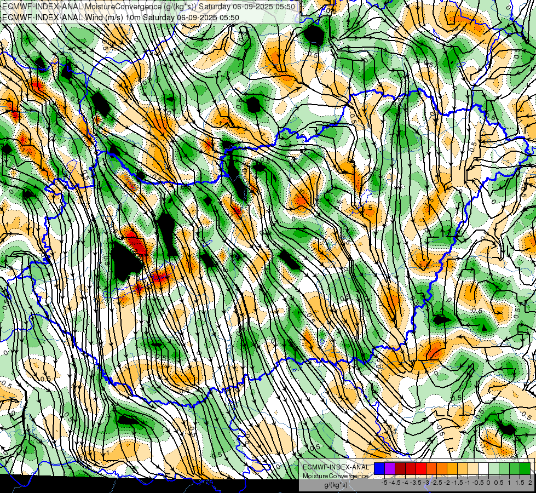Screen dimensions: 536x493
Task: Click the '-2.5' legend tick value
Action: pyautogui.click(x=436, y=483)
